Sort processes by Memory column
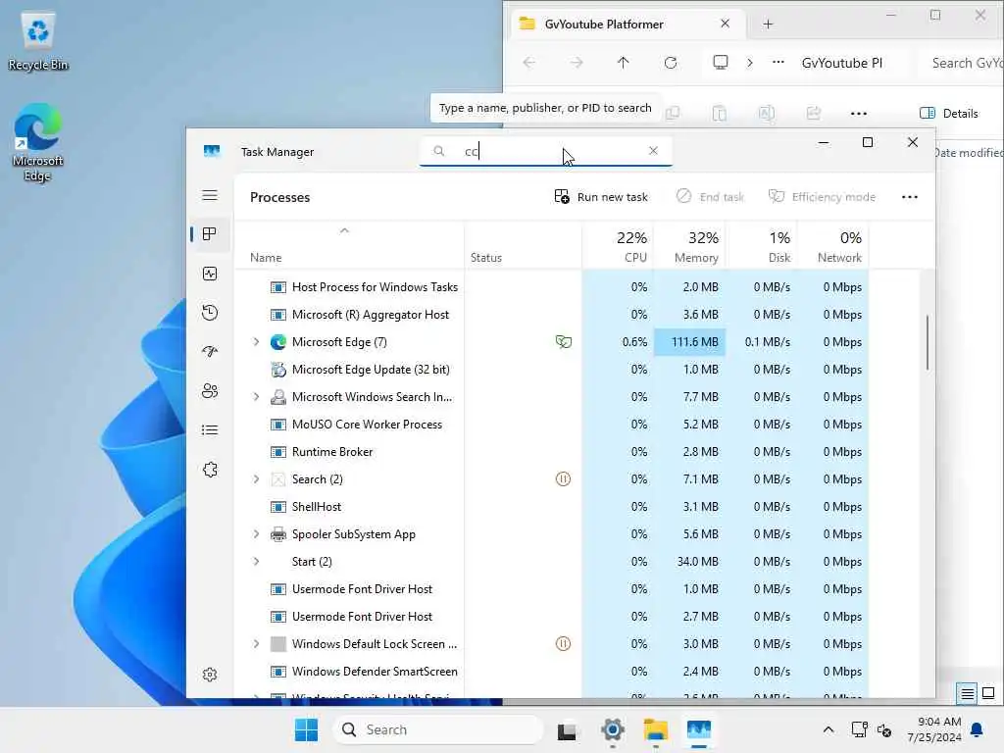 [689, 246]
